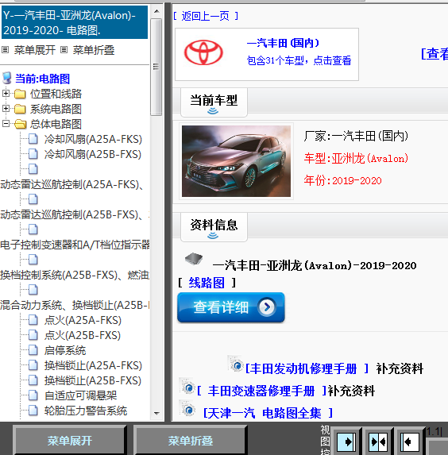
Task: Click the gray device icon under 资料信息
Action: coord(194,258)
